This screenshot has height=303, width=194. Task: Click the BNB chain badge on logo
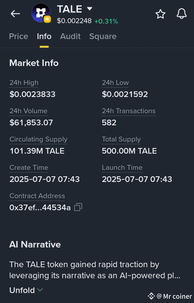click(47, 19)
